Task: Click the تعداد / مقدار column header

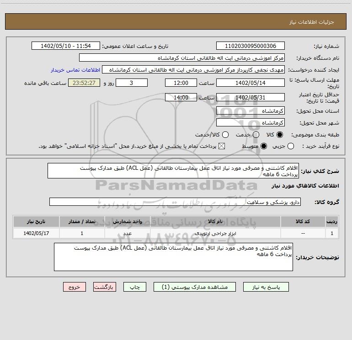Action: [x=82, y=221]
